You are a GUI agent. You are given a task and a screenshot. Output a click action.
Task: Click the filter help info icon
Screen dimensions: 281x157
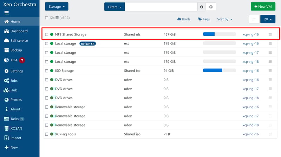[x=202, y=7]
